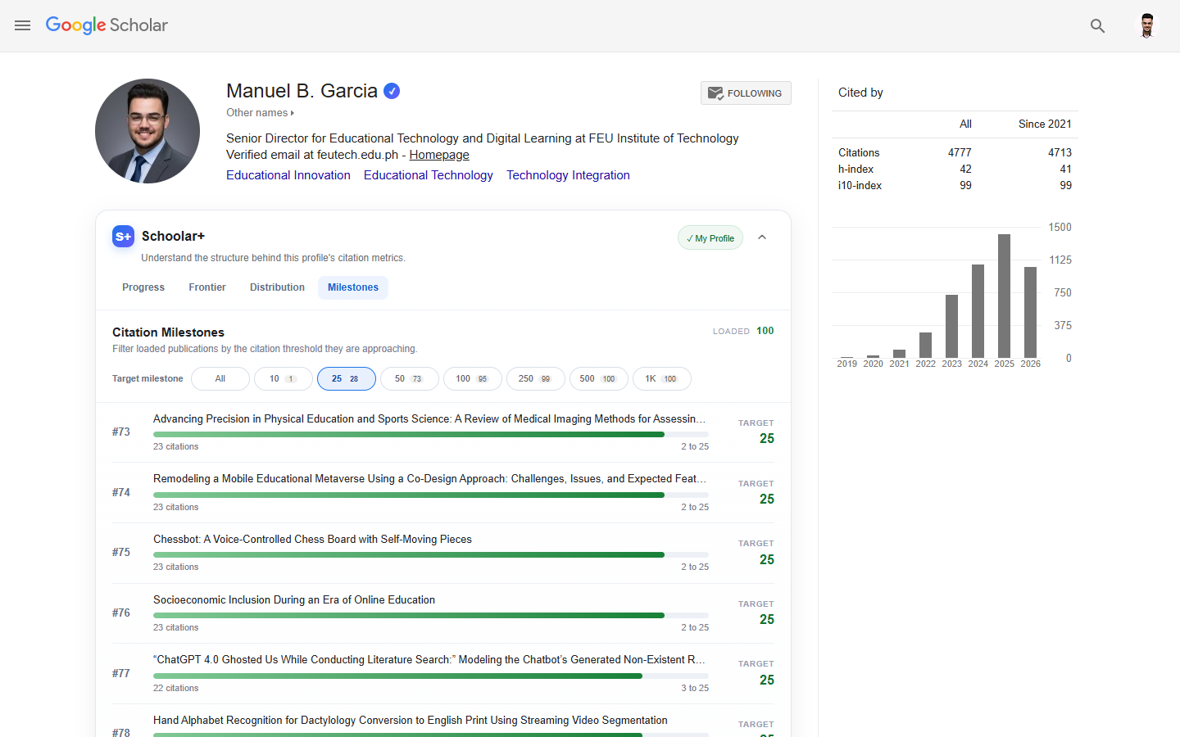Open ChatGPT 4.0 Ghosted Us paper
This screenshot has width=1180, height=737.
point(429,660)
